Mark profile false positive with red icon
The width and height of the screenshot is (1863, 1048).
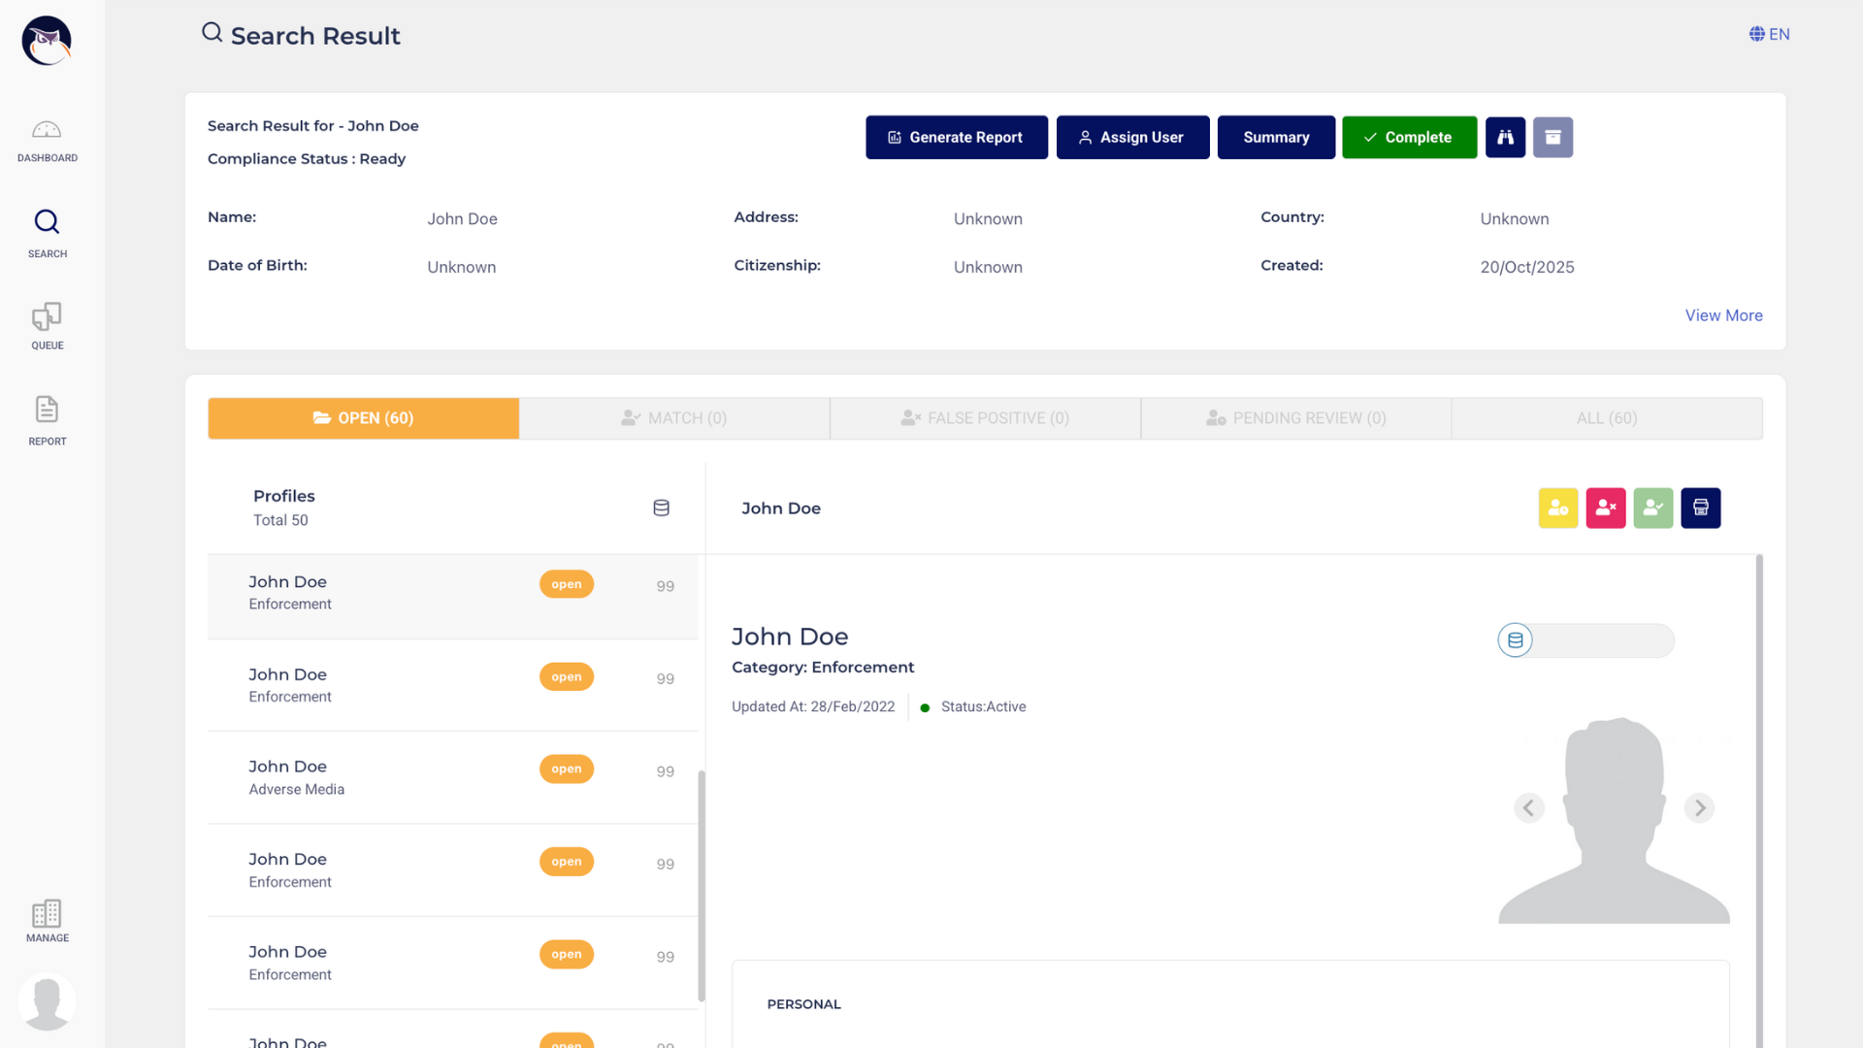(x=1606, y=508)
